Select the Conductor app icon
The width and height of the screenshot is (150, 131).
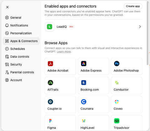(117, 83)
